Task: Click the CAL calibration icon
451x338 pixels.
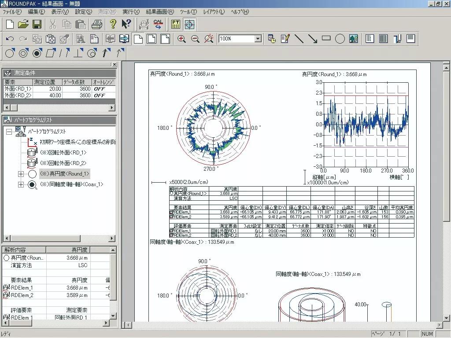Action: 158,24
